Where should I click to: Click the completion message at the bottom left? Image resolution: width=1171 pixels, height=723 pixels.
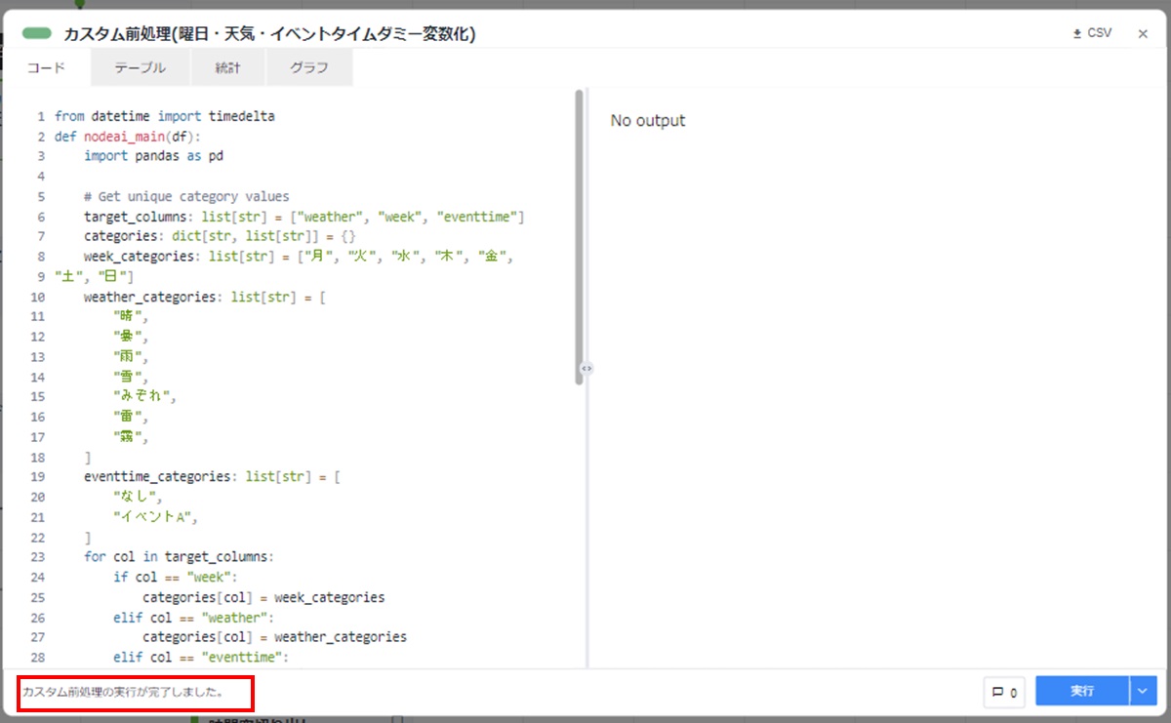coord(130,692)
